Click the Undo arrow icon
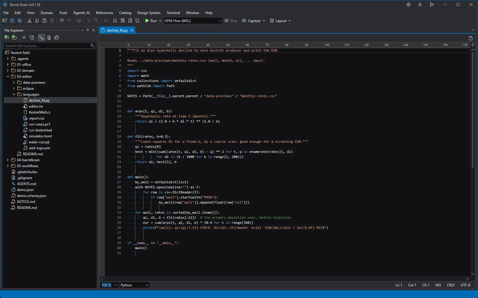 (x=62, y=21)
